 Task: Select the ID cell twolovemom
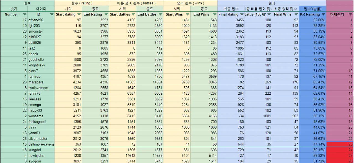click(41, 88)
